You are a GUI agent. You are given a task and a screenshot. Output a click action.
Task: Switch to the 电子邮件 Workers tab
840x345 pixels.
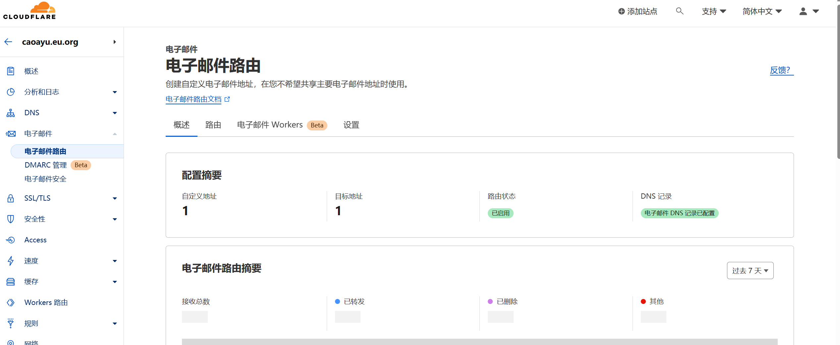tap(282, 125)
